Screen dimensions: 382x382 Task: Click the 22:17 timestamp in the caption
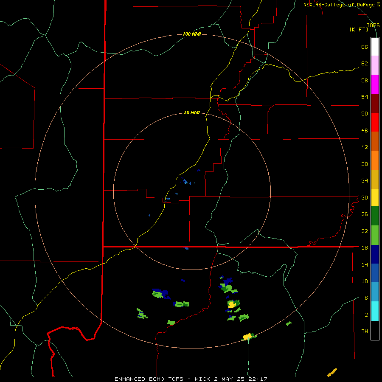tap(258, 379)
